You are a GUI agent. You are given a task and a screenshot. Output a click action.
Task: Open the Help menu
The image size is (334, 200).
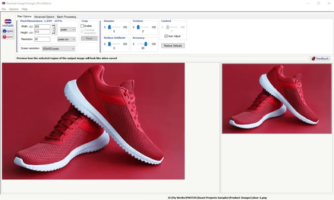pyautogui.click(x=24, y=9)
